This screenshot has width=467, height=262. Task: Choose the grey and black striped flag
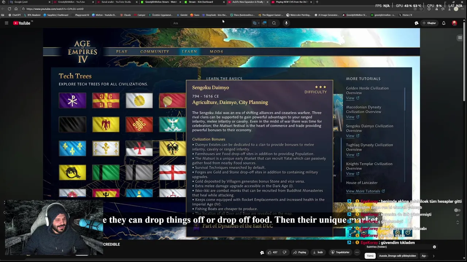(139, 172)
